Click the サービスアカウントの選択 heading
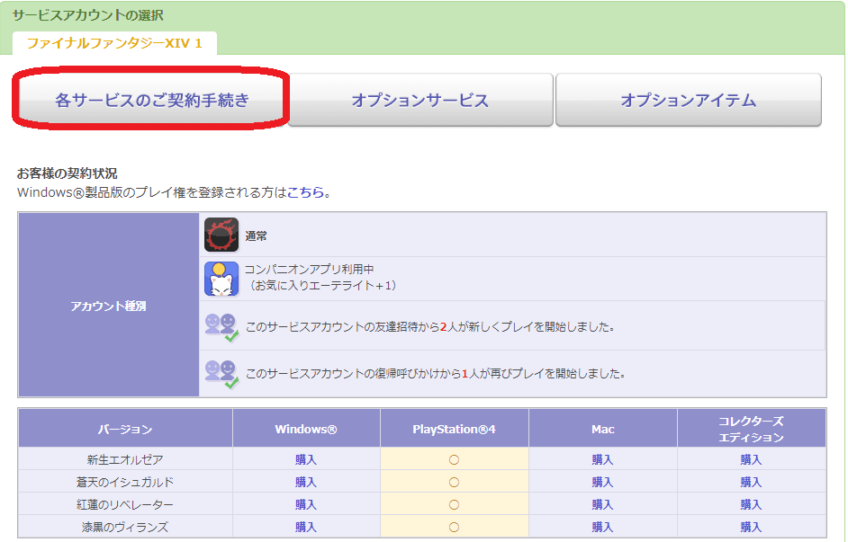 click(x=87, y=15)
